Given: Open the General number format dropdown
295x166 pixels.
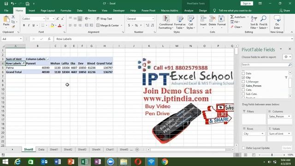Looking at the screenshot, I should [153, 18].
